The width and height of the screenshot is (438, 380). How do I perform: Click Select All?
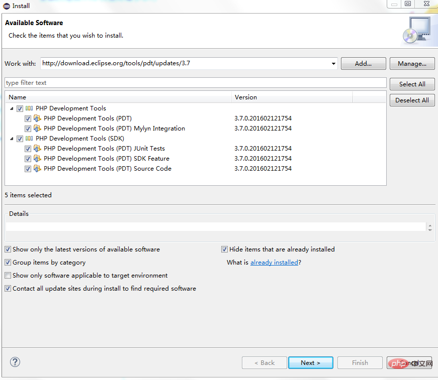click(412, 84)
